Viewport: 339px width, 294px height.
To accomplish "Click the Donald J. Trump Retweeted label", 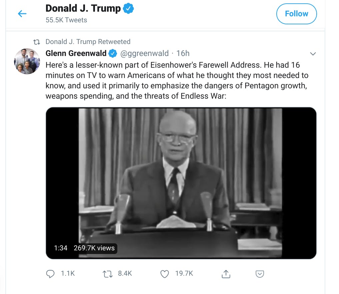I will coord(88,42).
